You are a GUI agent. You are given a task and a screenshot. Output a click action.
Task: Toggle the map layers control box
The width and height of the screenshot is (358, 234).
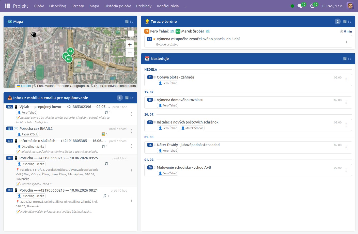point(131,34)
